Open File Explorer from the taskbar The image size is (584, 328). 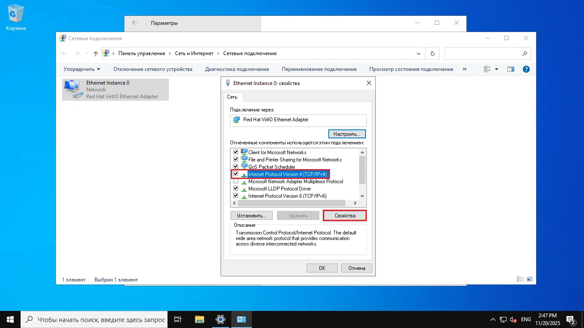(199, 319)
